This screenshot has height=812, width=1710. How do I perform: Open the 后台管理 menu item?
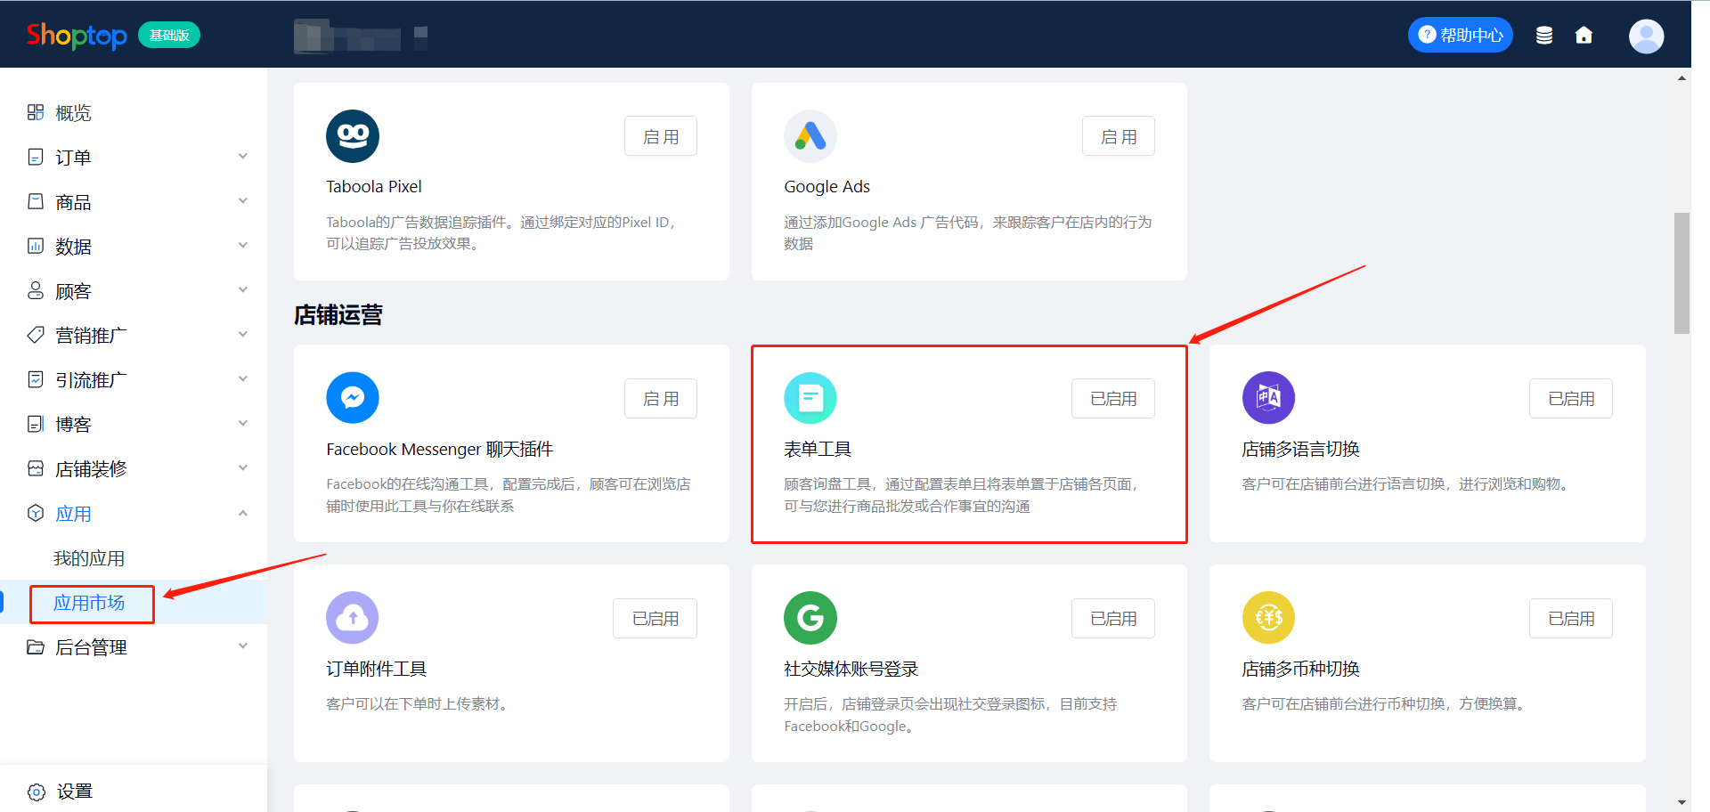(134, 646)
